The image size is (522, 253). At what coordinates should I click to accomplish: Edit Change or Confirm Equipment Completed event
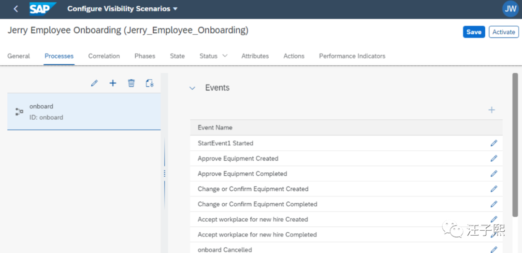493,204
